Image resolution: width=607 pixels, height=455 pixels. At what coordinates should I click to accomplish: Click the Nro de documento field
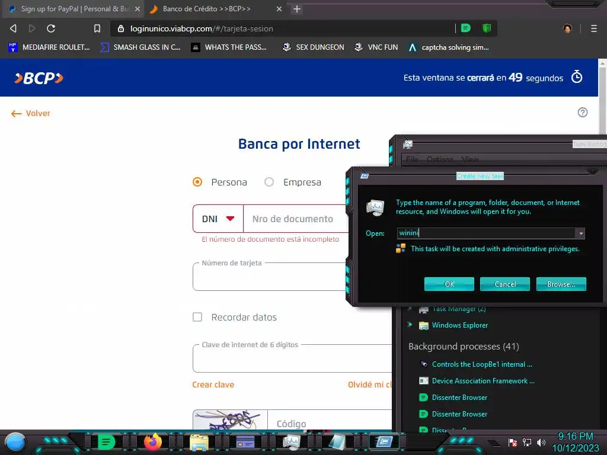coord(295,219)
